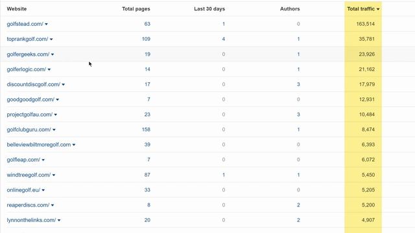Open the golfergeeks.com/ website link
Screen dimensions: 415x233
[x=28, y=54]
